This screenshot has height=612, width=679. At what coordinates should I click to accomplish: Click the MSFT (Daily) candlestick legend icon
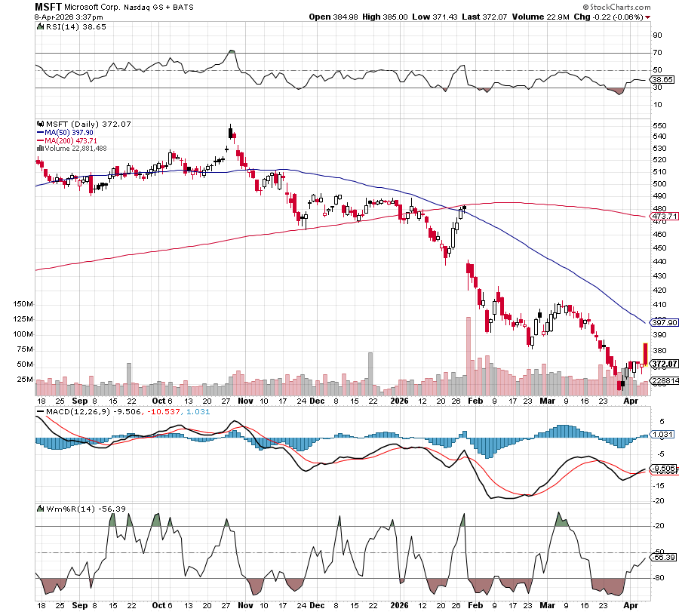[41, 124]
